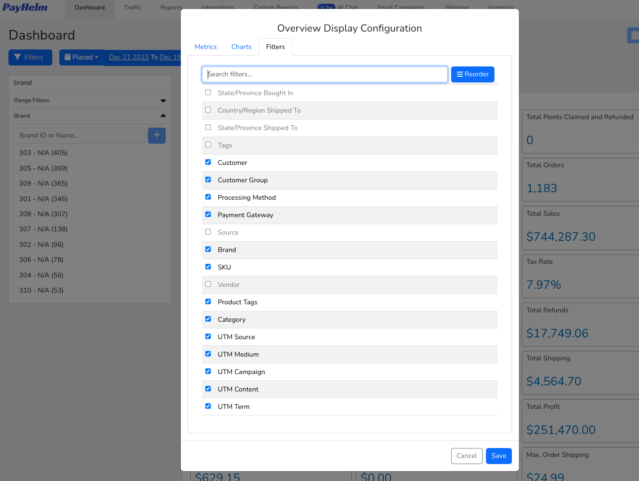Select brand 303 - N/A (405)

pos(43,153)
